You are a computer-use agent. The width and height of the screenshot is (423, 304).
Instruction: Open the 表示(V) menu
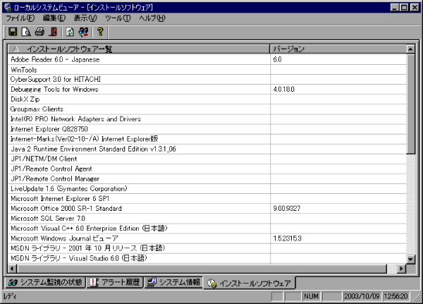tap(85, 18)
